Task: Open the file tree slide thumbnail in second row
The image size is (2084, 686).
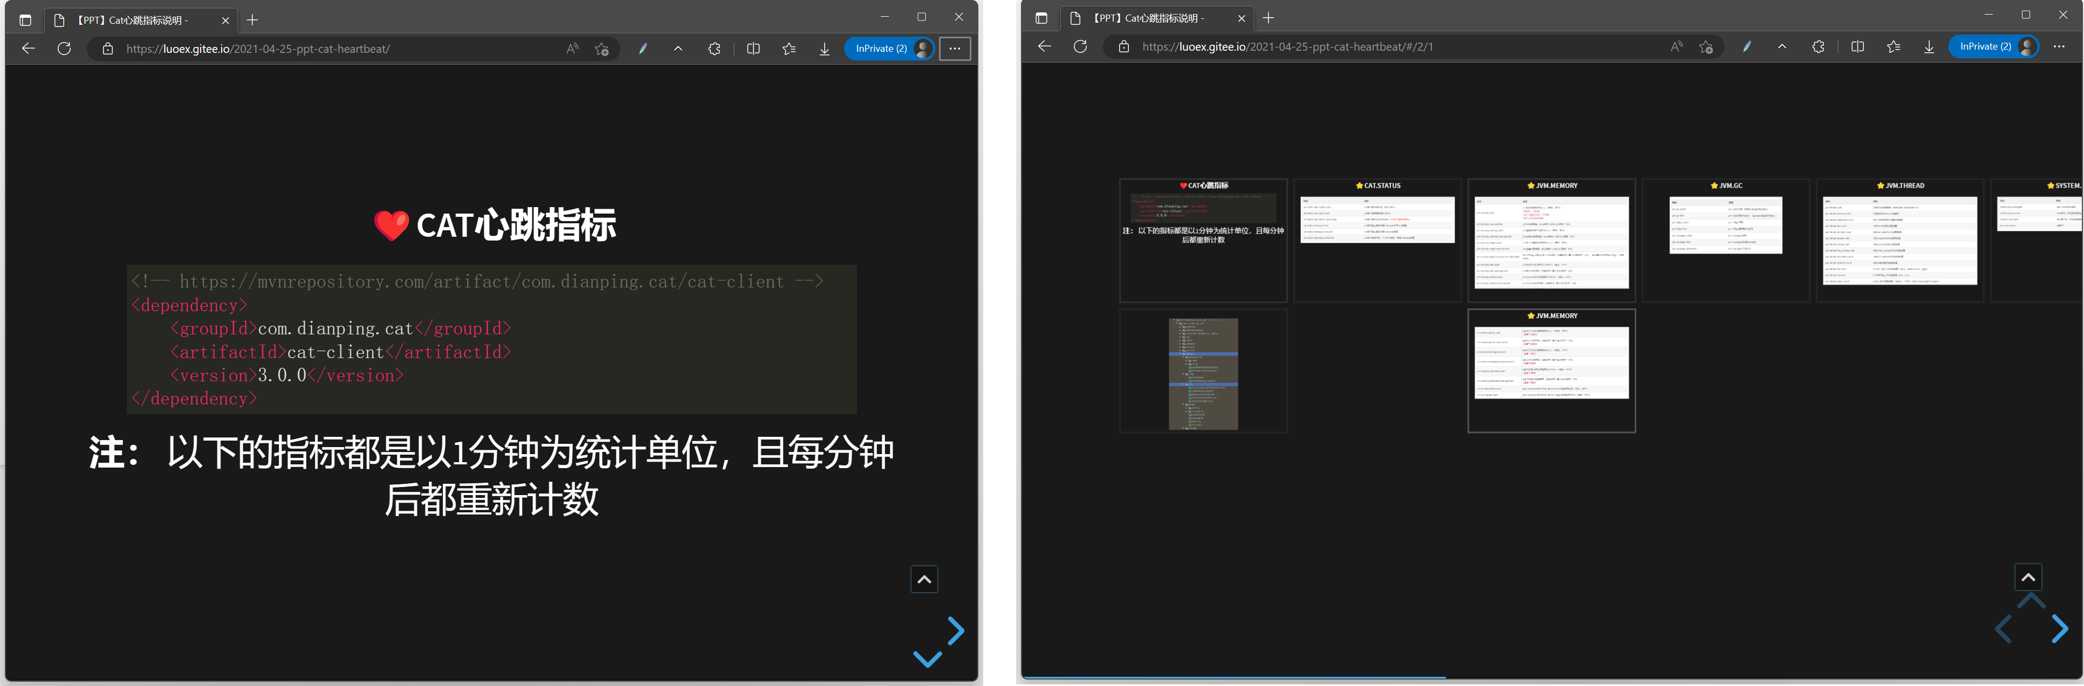Action: coord(1203,371)
